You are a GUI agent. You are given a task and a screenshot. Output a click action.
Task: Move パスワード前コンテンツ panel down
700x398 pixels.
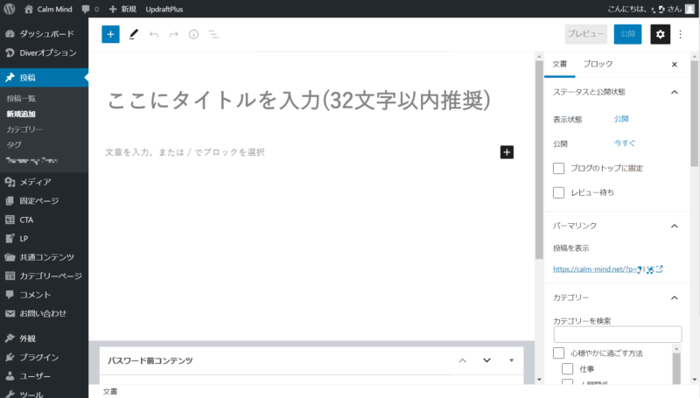pyautogui.click(x=487, y=360)
